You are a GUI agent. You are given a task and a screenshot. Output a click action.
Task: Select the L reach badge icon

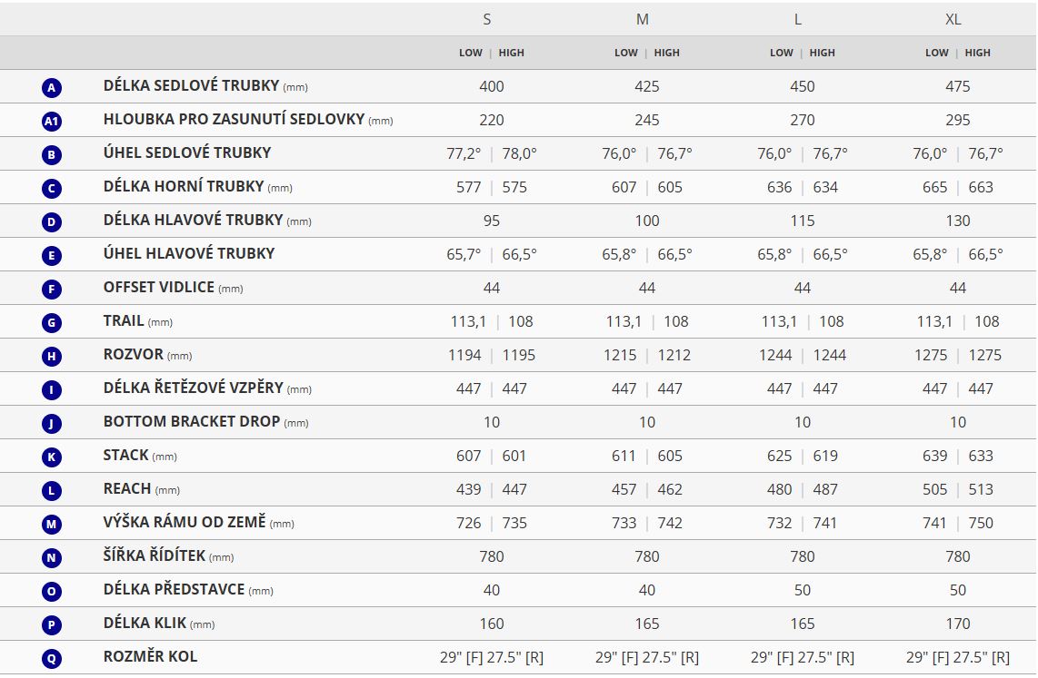(x=52, y=490)
